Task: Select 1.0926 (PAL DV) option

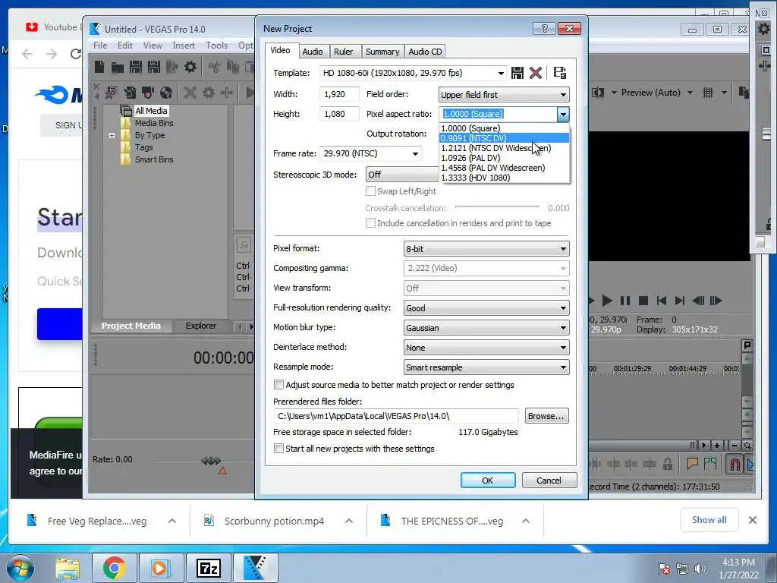Action: 504,158
